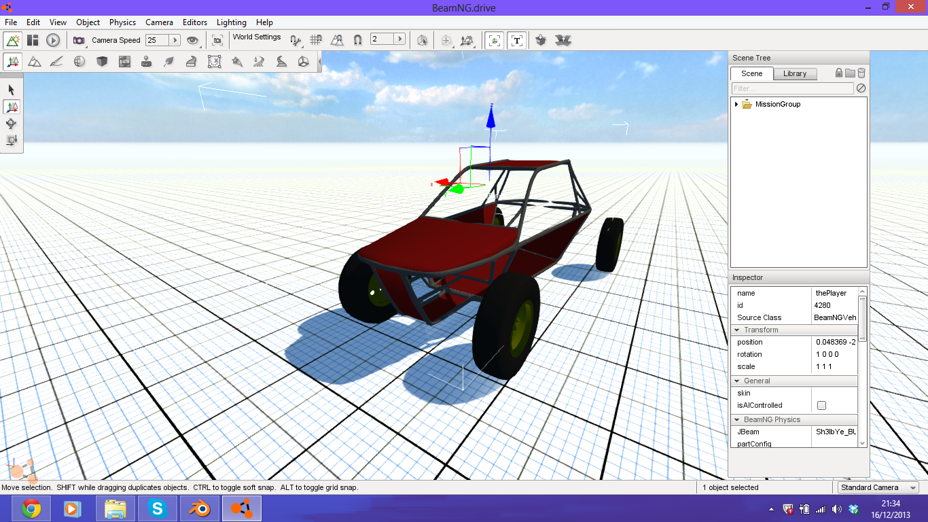
Task: Open the Sketch Tool cube icon
Action: point(102,62)
